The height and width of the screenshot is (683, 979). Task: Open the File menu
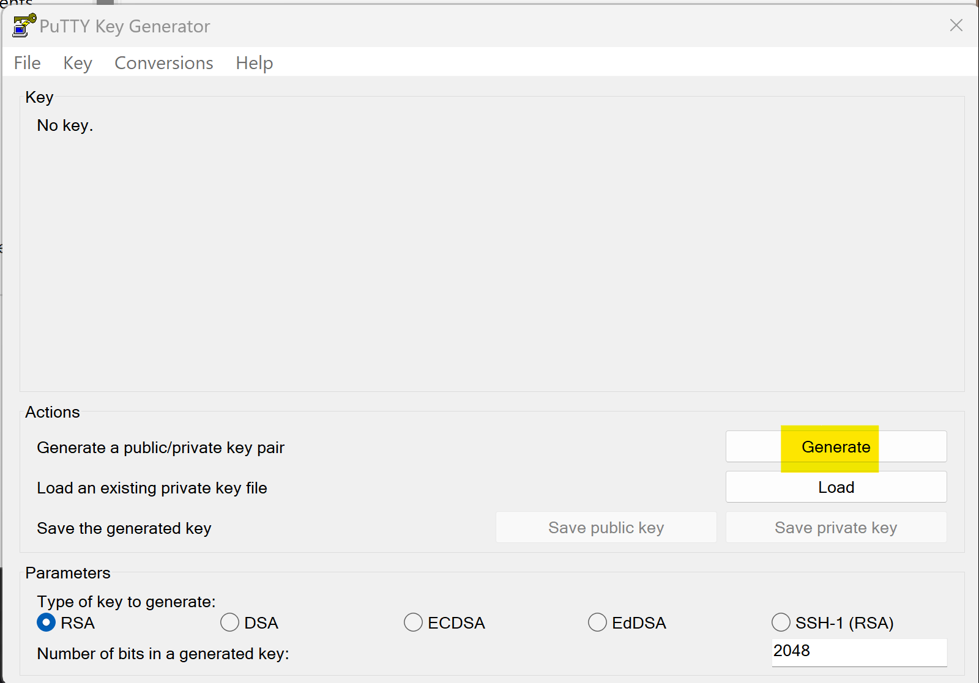(28, 63)
